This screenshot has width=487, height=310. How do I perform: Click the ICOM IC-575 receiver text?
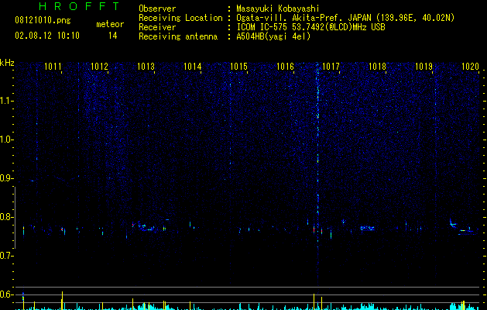tap(310, 27)
